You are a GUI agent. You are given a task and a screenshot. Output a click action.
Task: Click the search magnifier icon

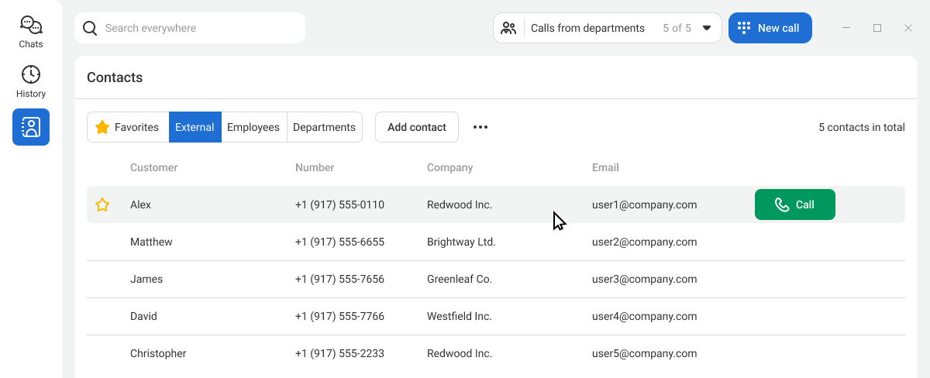coord(90,29)
